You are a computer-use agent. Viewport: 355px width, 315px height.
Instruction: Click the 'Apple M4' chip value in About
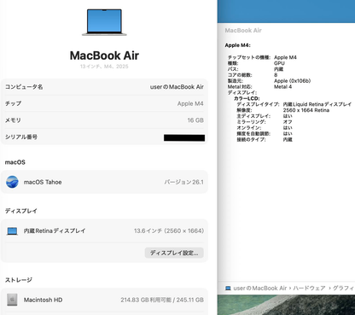point(190,103)
